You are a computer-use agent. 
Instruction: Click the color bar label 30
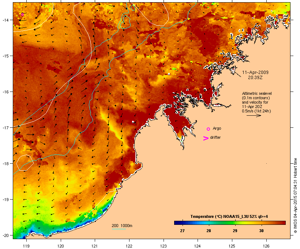point(261,231)
